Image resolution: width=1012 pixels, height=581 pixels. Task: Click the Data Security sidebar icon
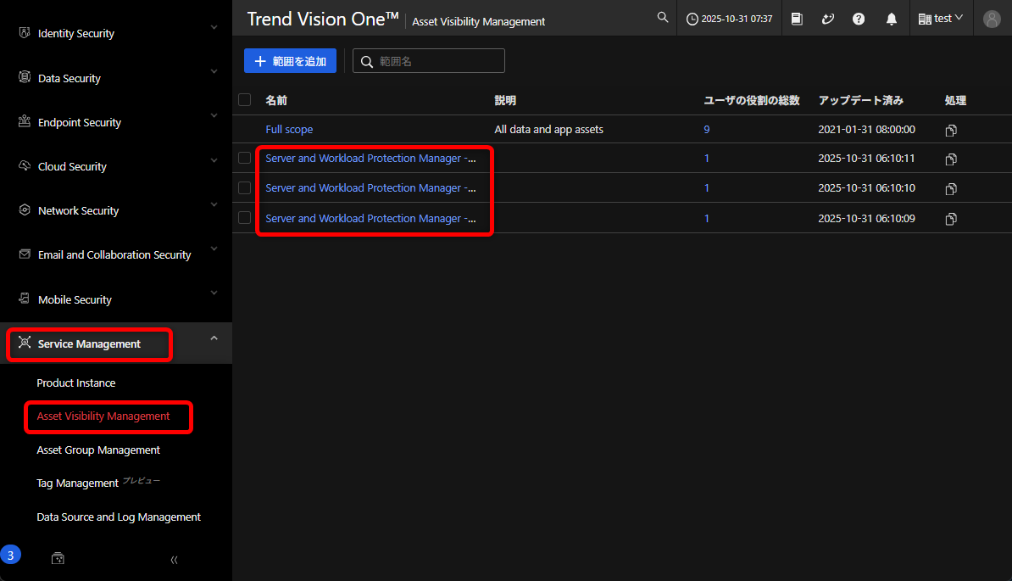25,77
